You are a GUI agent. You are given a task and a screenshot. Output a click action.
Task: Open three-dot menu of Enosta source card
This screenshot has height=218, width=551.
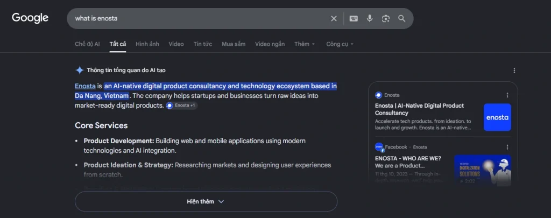(x=507, y=95)
